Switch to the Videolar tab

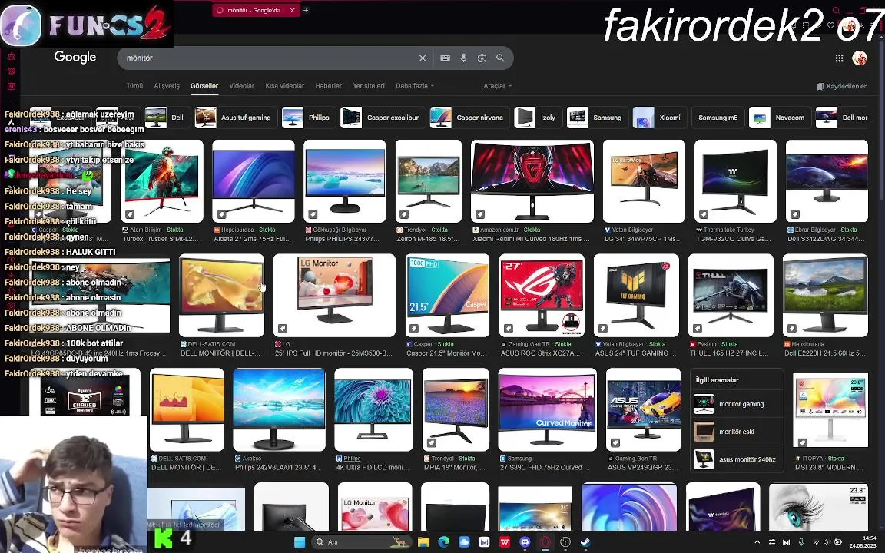tap(241, 86)
